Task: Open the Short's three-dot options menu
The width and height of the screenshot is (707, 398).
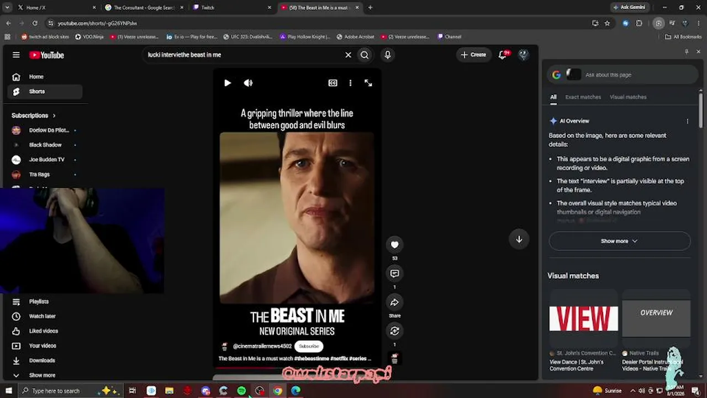Action: 350,83
